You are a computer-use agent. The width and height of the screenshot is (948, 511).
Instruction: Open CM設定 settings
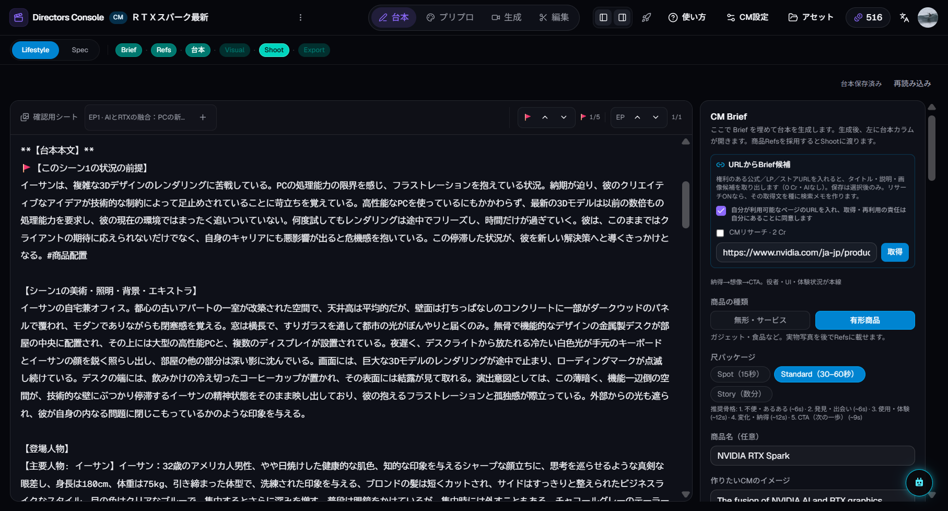point(747,17)
